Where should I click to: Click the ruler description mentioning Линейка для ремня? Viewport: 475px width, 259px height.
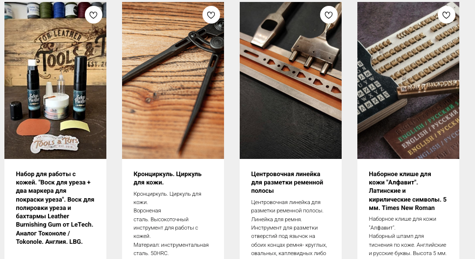click(276, 219)
